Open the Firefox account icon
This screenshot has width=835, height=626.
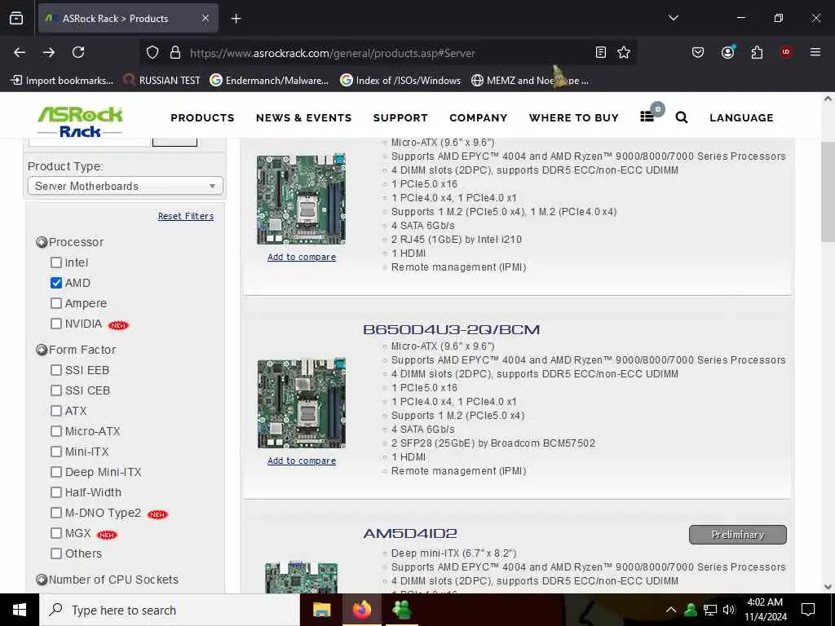727,52
